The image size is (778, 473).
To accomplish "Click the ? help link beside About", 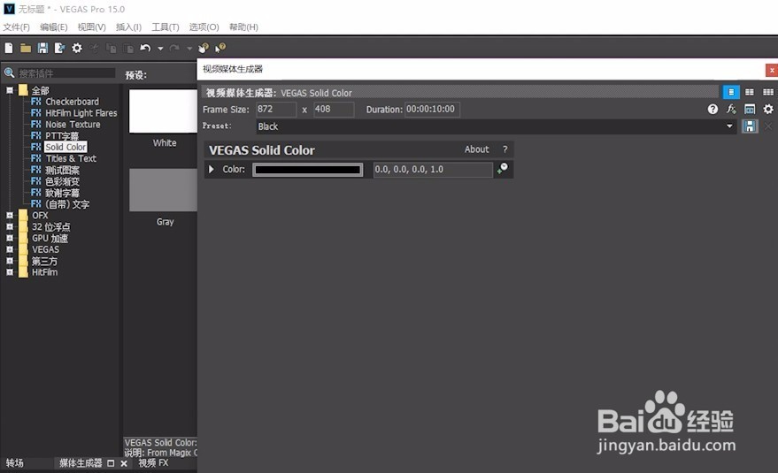I will pos(505,149).
